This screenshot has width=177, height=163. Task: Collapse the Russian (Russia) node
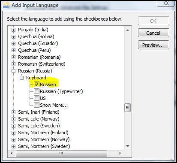pyautogui.click(x=13, y=71)
